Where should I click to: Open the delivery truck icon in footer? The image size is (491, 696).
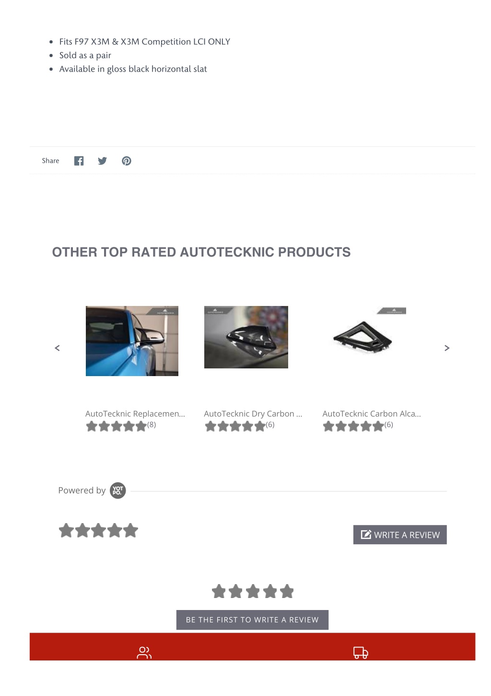[x=361, y=652]
